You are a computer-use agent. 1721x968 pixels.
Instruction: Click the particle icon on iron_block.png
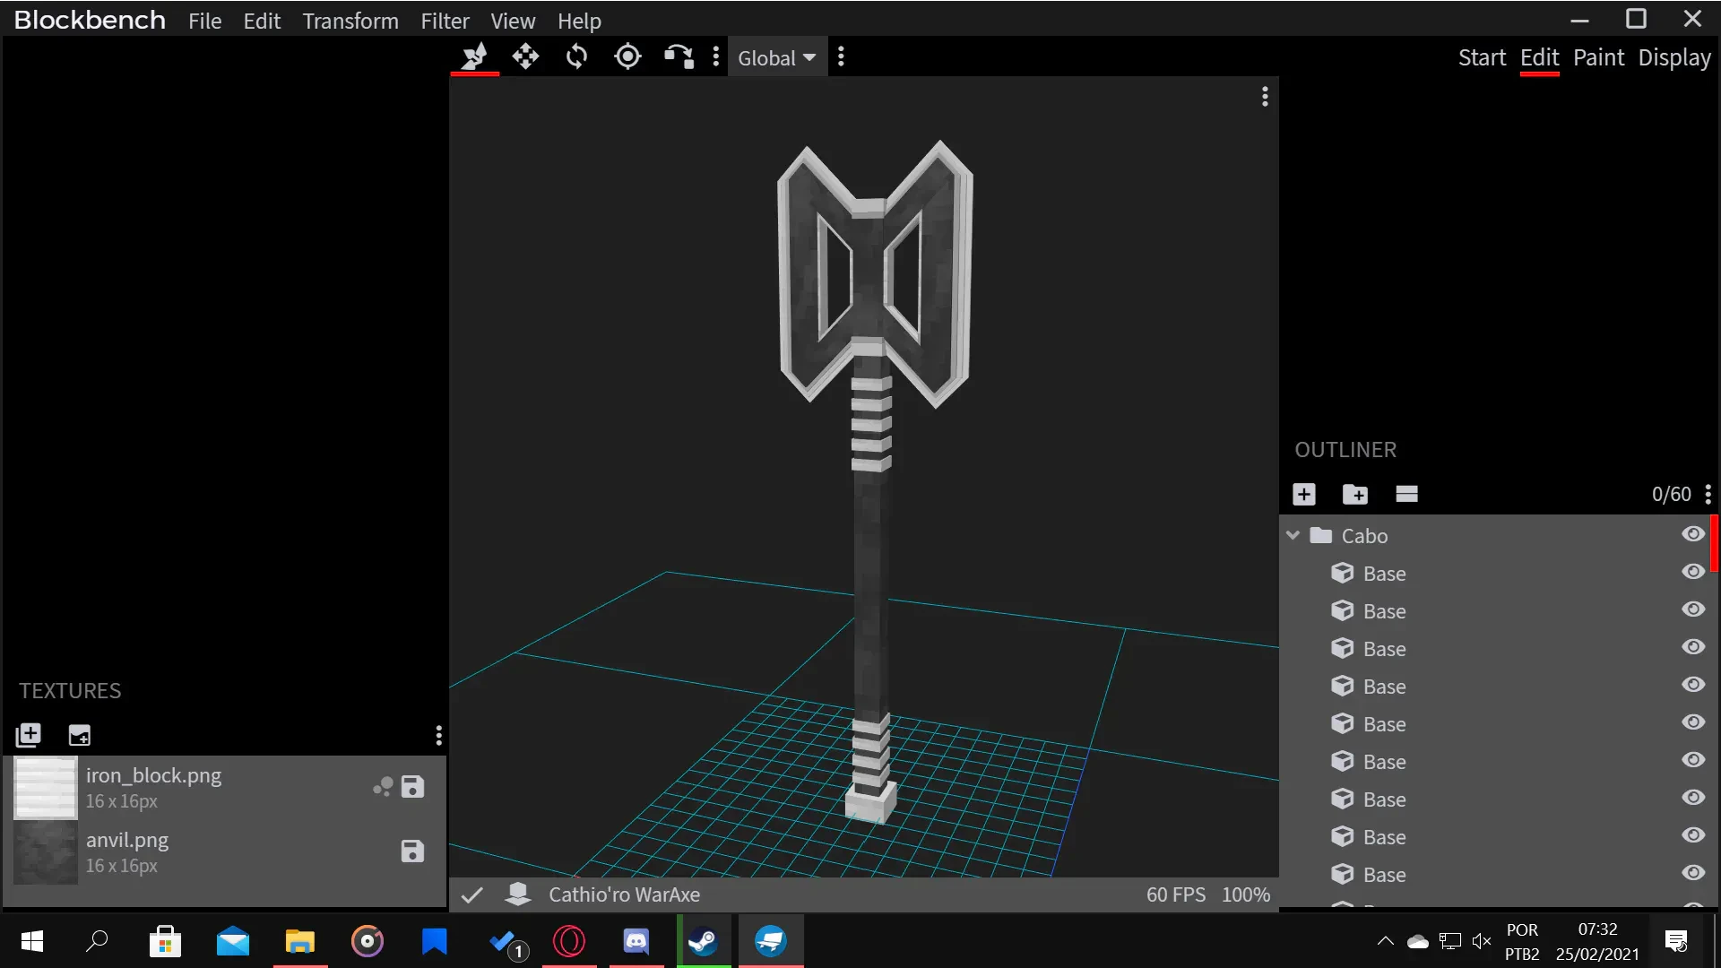(383, 787)
